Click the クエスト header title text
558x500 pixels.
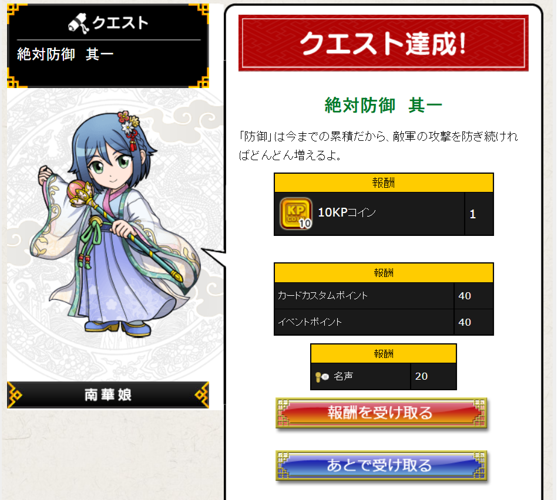coord(120,23)
